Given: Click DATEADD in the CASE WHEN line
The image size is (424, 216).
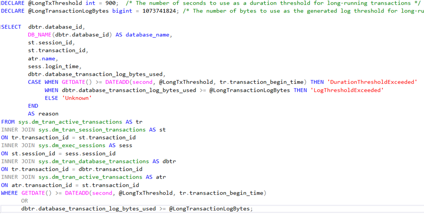Looking at the screenshot, I should 117,82.
